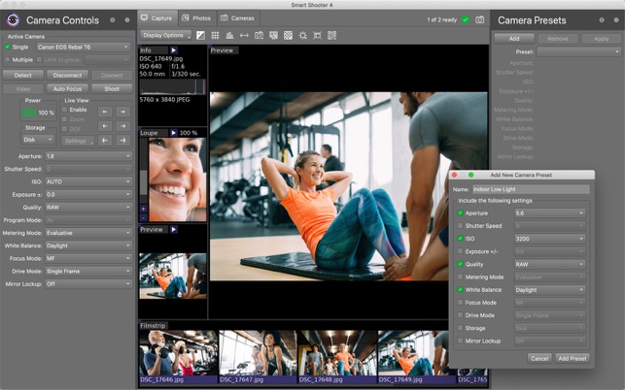Uncheck the White Balance preset setting
625x390 pixels.
[x=461, y=289]
